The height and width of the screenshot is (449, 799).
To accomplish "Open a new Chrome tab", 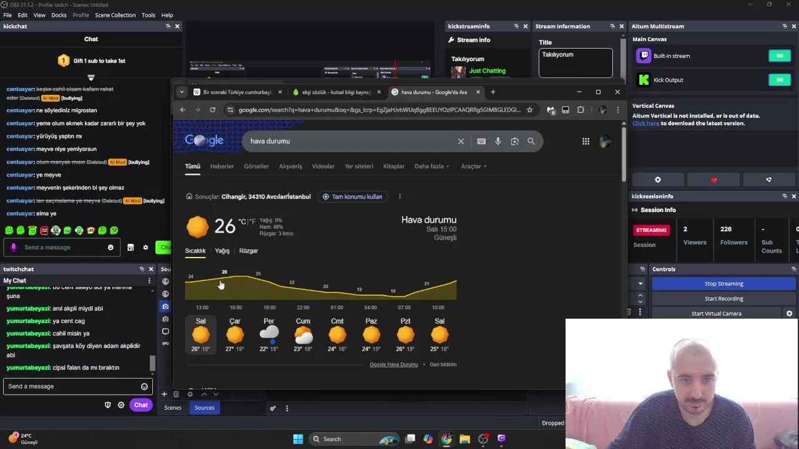I will point(493,92).
